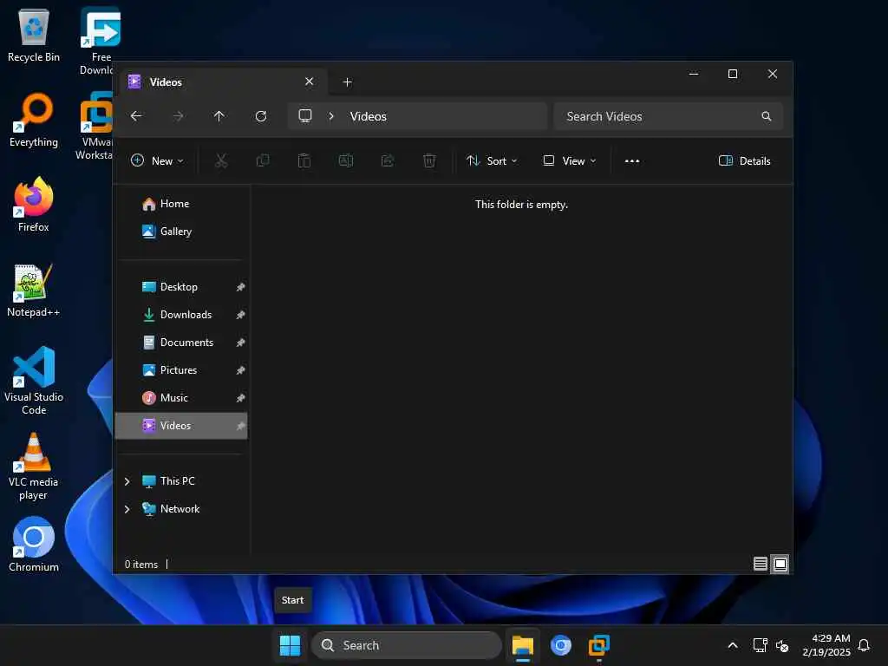
Task: Select VLC media player desktop shortcut
Action: (x=34, y=467)
